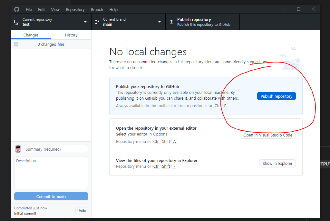Minimize the GitHub Desktop window

(284, 9)
